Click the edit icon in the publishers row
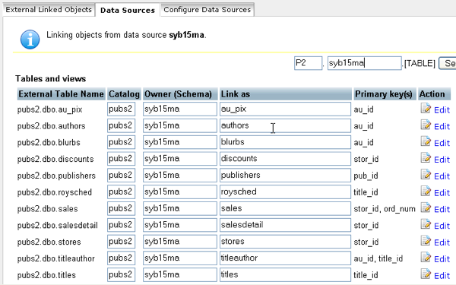 [426, 175]
